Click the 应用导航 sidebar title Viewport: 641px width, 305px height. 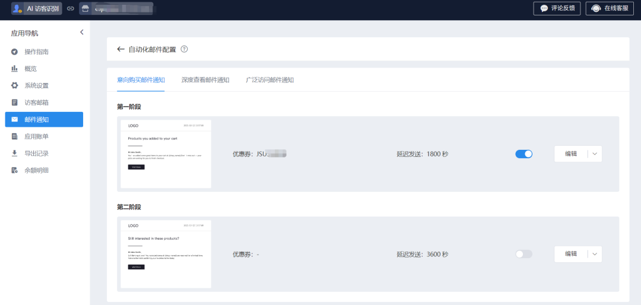click(24, 33)
